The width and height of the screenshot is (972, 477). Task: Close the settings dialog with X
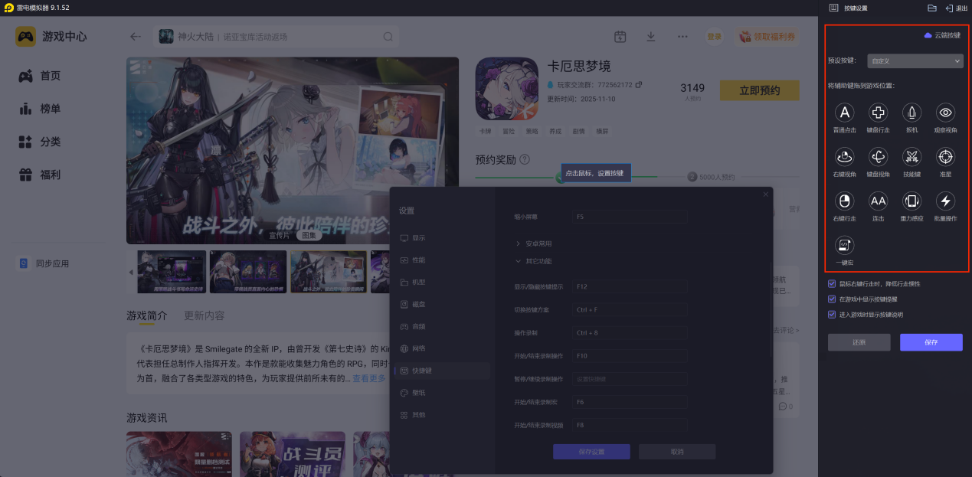pyautogui.click(x=764, y=194)
